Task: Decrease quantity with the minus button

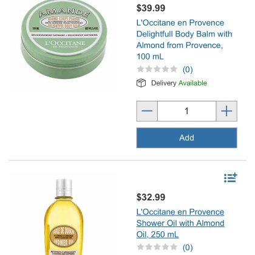Action: pyautogui.click(x=147, y=111)
